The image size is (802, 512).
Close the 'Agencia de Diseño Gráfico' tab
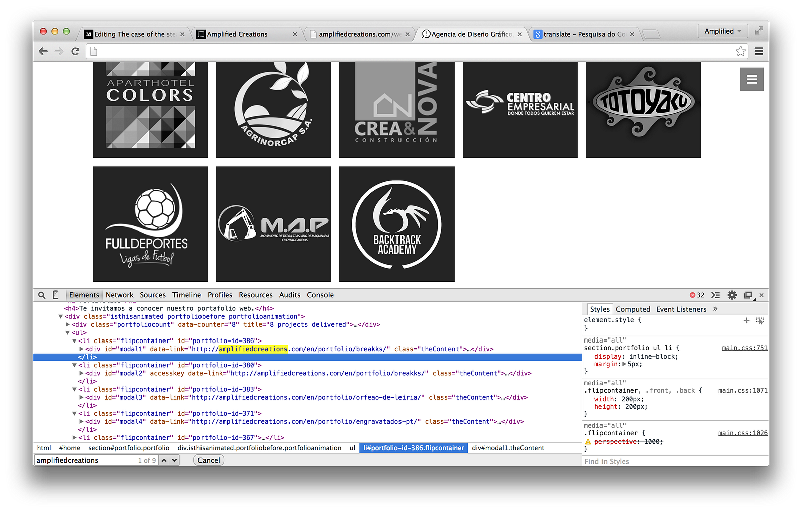519,34
